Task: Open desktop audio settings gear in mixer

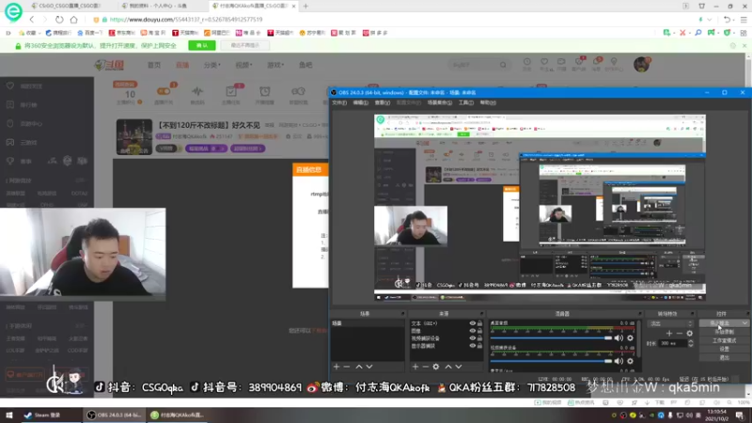Action: click(x=630, y=338)
